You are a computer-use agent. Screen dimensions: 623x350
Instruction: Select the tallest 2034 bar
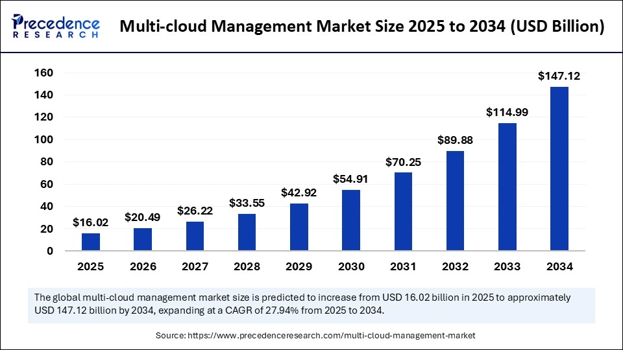559,169
